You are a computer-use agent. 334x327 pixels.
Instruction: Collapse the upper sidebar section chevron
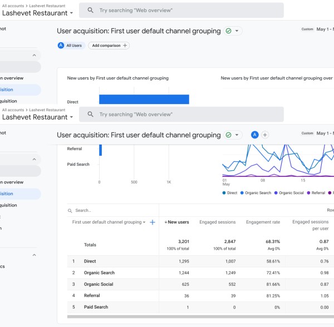click(x=34, y=55)
